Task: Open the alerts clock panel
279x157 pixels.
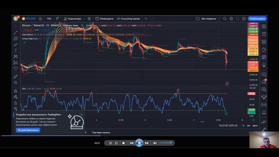Action: pyautogui.click(x=264, y=34)
